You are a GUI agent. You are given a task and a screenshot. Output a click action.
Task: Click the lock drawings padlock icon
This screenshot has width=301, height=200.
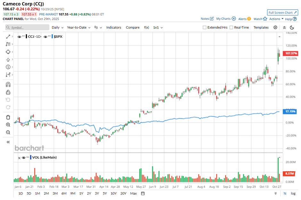(8, 92)
